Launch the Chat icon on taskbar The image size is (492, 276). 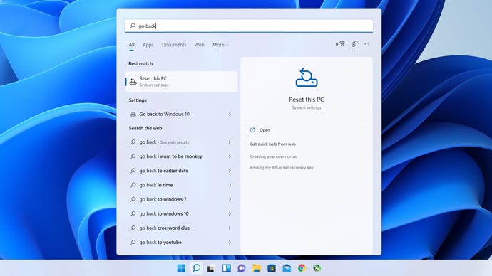pos(241,268)
